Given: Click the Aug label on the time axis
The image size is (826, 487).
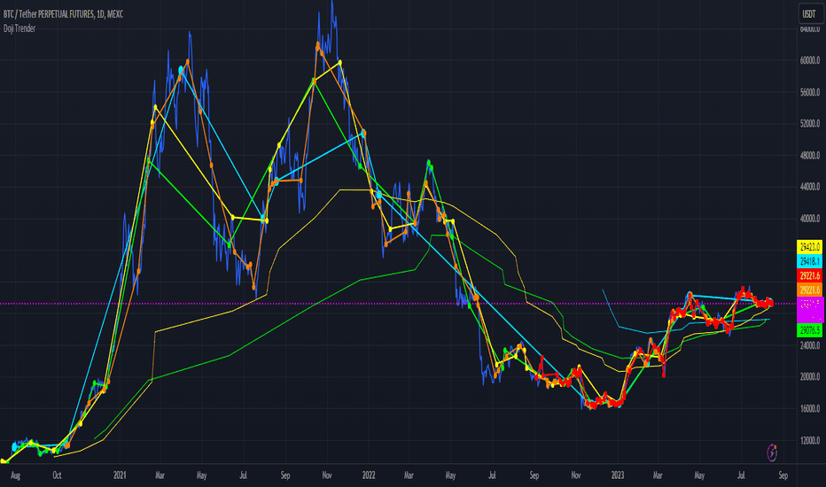Looking at the screenshot, I should coord(15,475).
